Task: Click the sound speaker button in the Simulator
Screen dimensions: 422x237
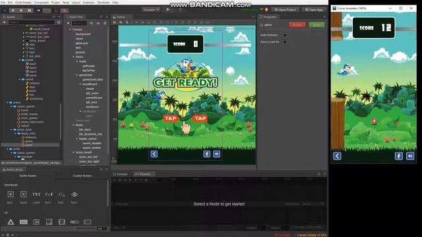Action: pos(410,156)
